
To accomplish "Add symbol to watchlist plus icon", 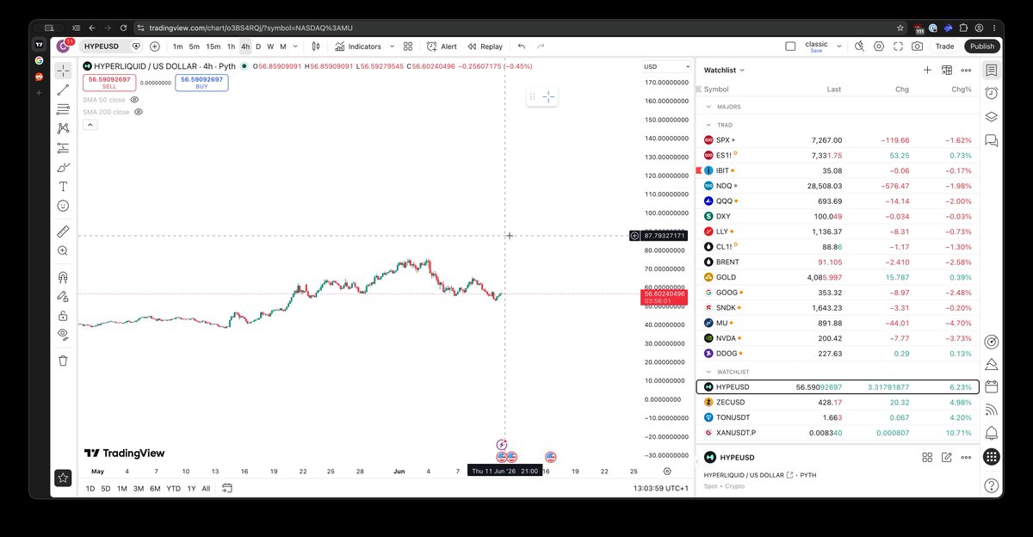I will point(927,70).
